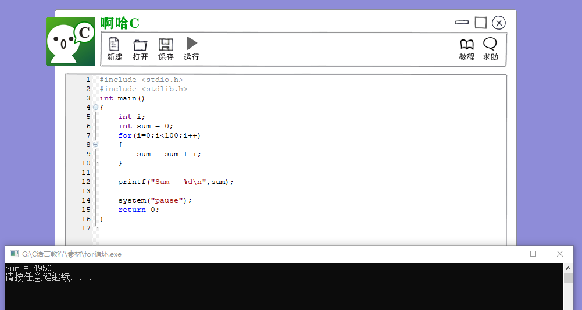Click the console window title icon
This screenshot has width=582, height=310.
pyautogui.click(x=14, y=254)
